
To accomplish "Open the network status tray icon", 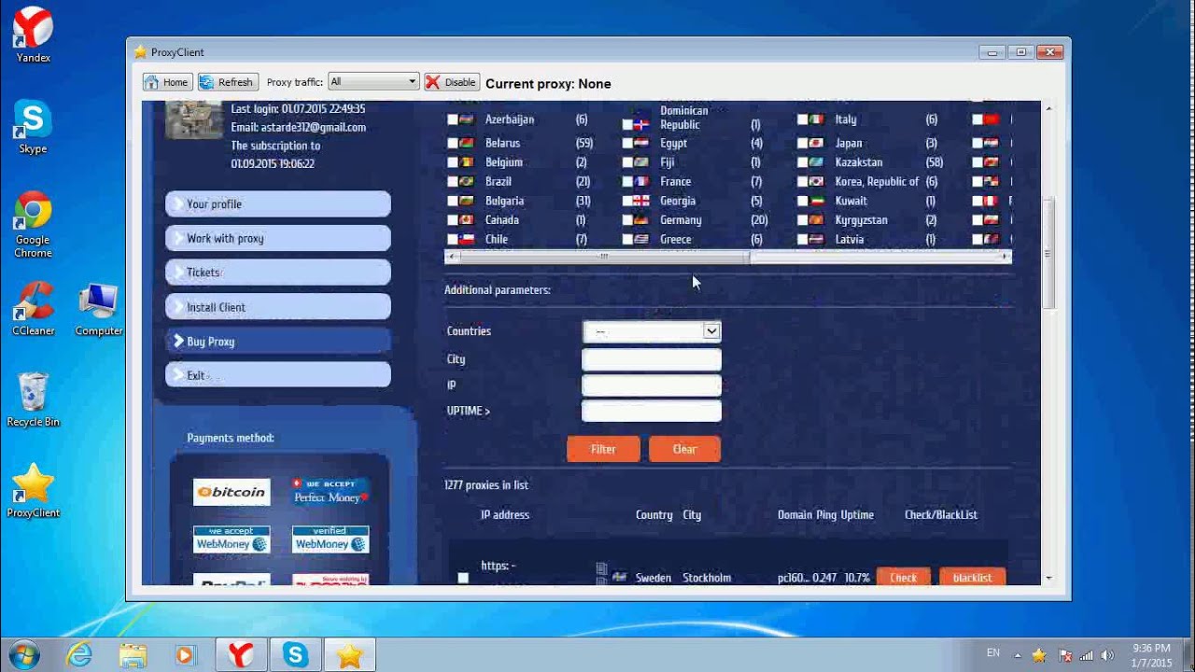I will click(x=1086, y=655).
